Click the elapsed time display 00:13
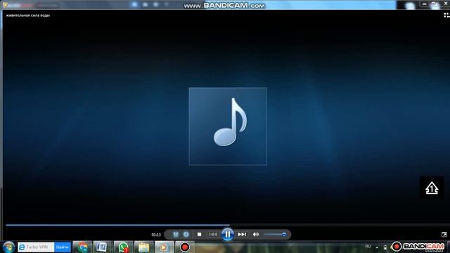Screen dimensions: 450x253 coord(156,235)
